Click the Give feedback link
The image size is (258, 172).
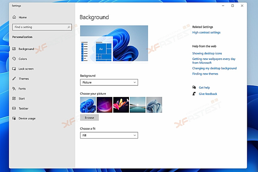point(208,94)
